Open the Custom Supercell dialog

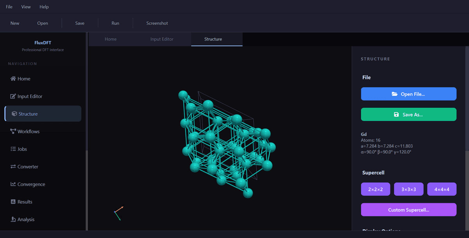(408, 210)
